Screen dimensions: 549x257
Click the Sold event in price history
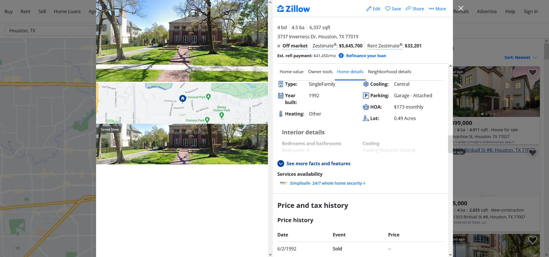point(337,249)
